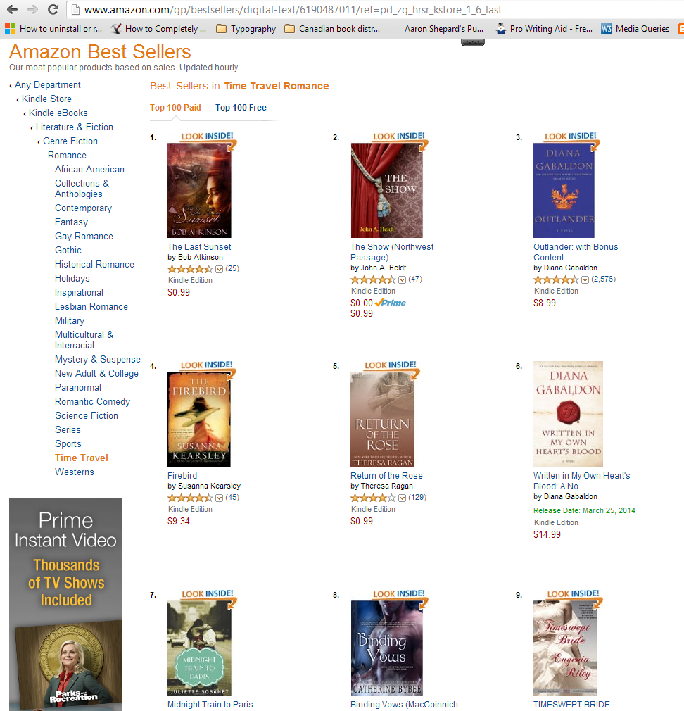Open the Binding Vows book cover
Viewport: 684px width, 711px height.
click(386, 648)
